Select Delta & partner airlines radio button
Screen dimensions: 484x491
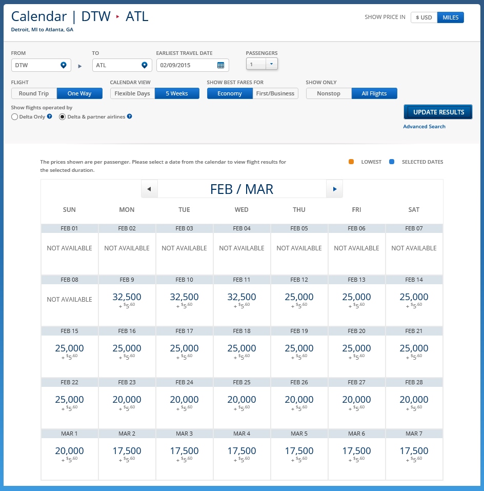pos(63,117)
